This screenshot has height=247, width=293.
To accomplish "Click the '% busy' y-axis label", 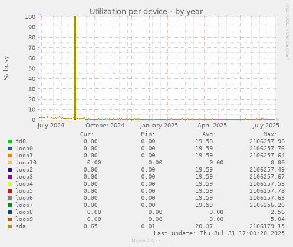I will (x=6, y=68).
